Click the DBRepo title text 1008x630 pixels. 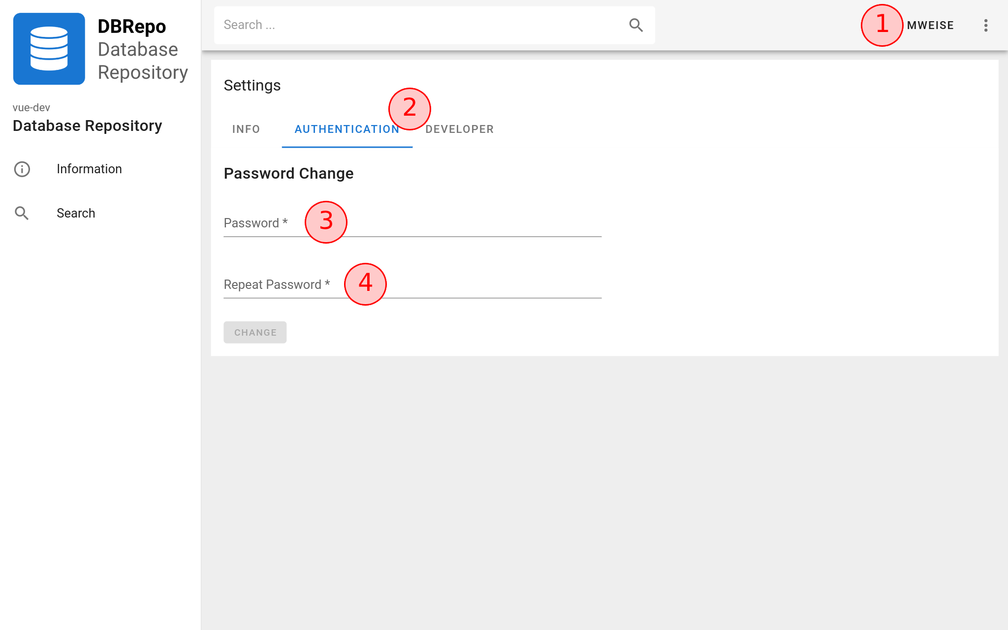click(x=131, y=26)
